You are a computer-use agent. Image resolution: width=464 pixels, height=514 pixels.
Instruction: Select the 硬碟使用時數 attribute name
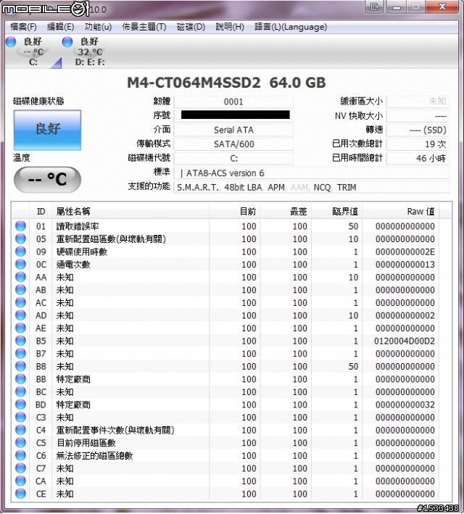(82, 252)
